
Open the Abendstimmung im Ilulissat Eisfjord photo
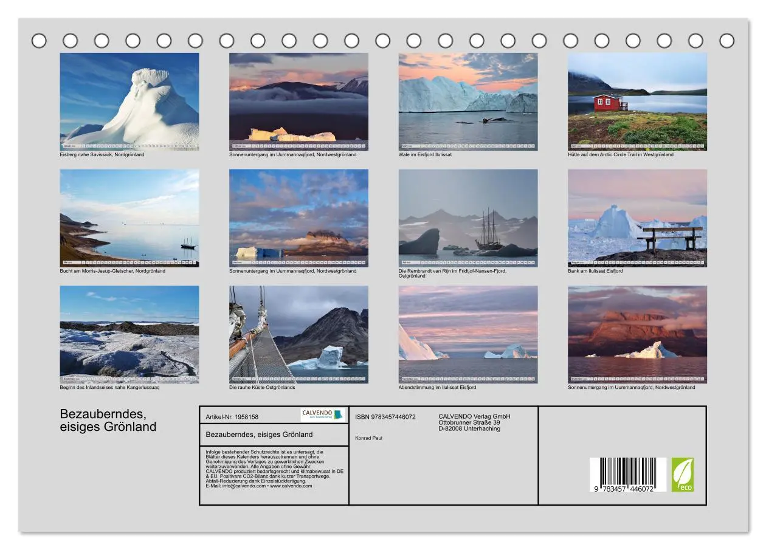coord(468,334)
